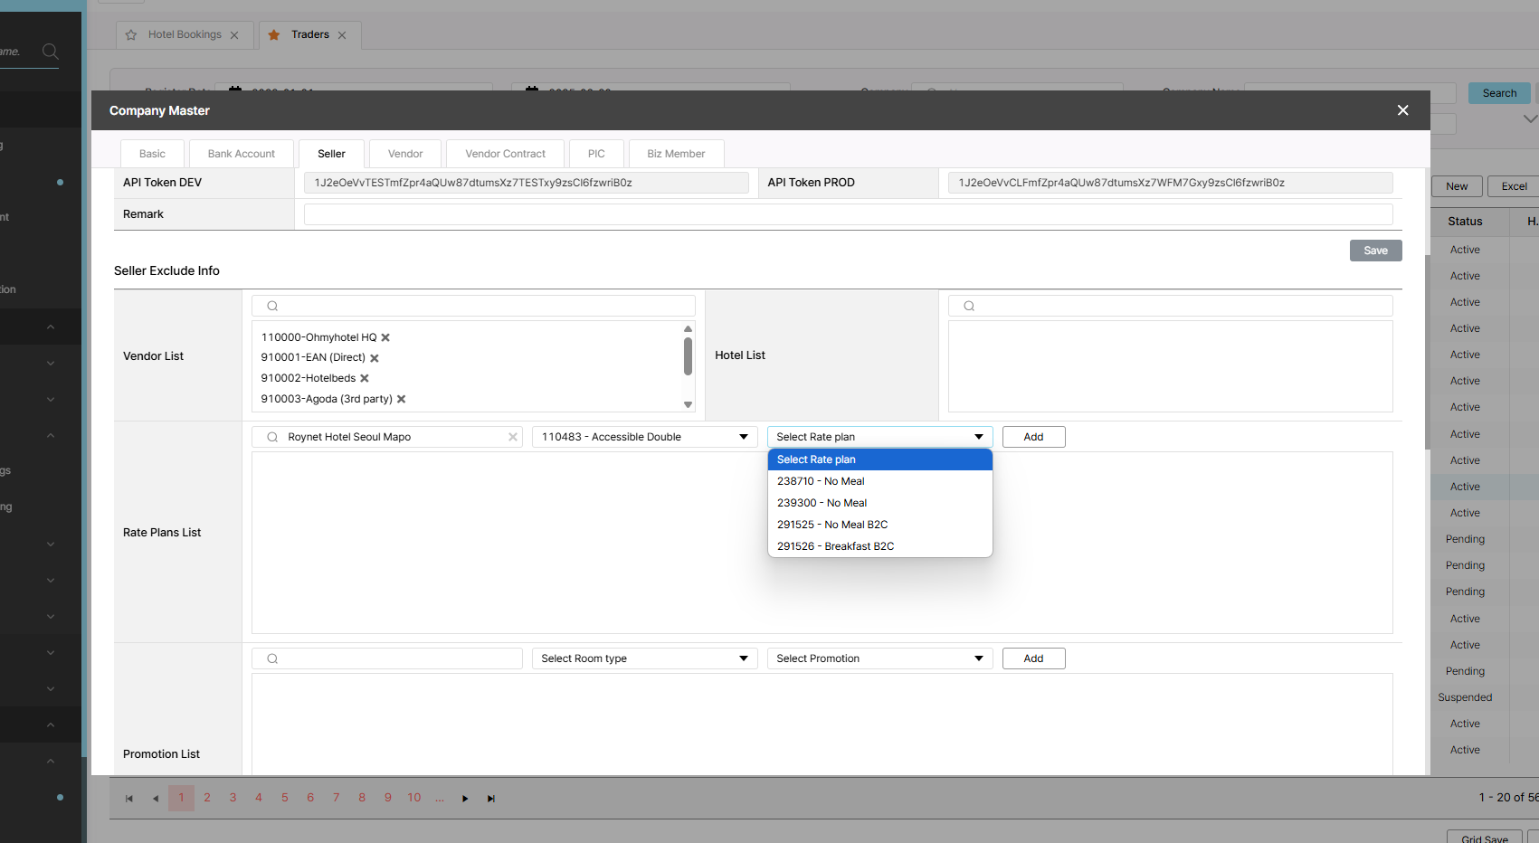Remove 110000-Ohmyhotel HQ from vendor list
1539x843 pixels.
click(x=385, y=337)
